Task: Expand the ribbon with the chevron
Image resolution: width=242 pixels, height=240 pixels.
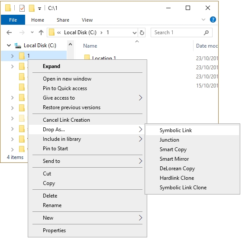Action: click(203, 19)
